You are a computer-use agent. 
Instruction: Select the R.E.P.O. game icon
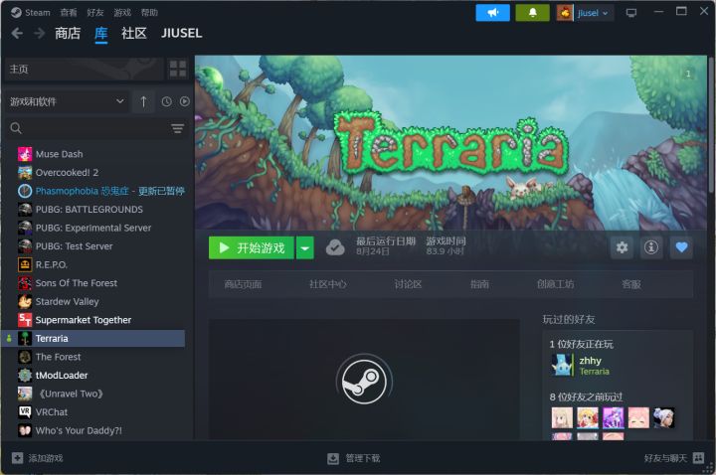(x=25, y=264)
